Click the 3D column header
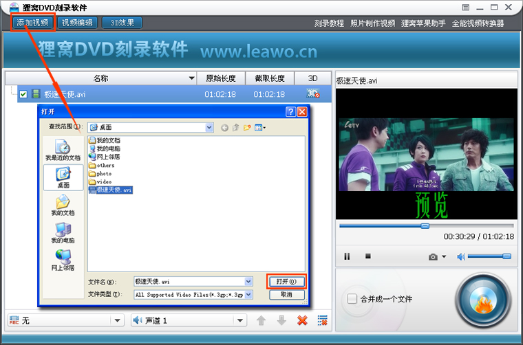523x345 pixels. point(312,78)
